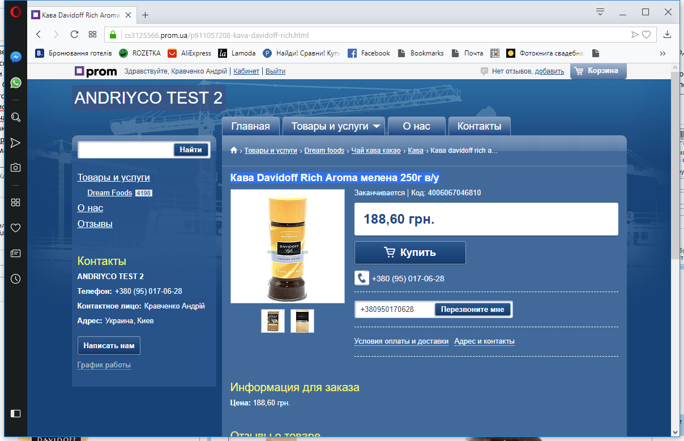Open the Speed Dial start page button
684x441 pixels.
pos(92,34)
